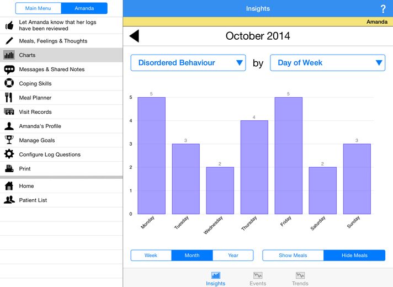Click the Thursday bar in chart
This screenshot has height=287, width=393.
pos(254,167)
